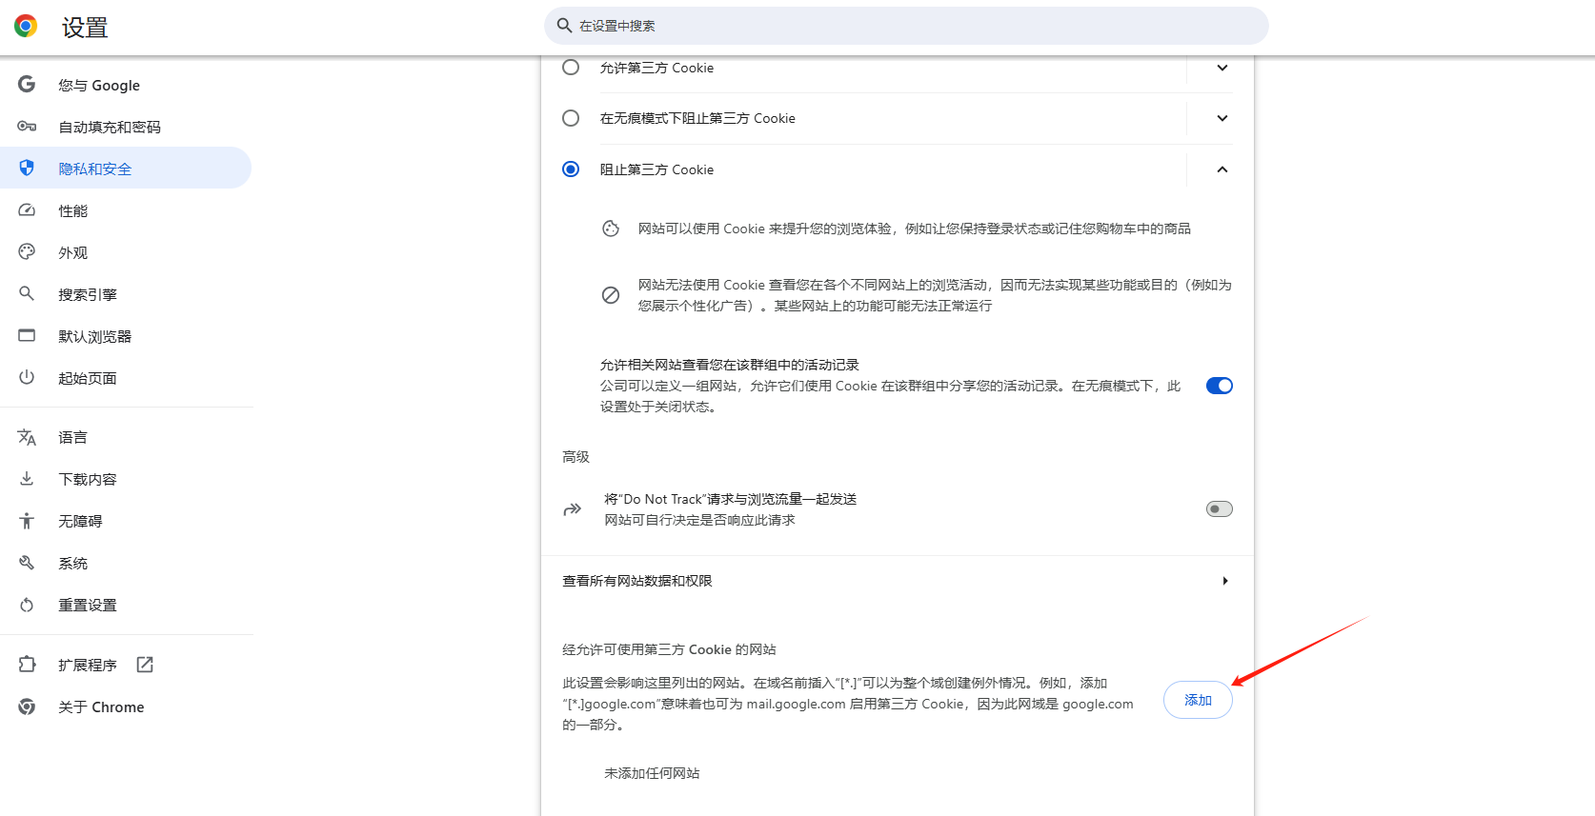Click the power icon for startup page
Screen dimensions: 1595x816
pyautogui.click(x=27, y=377)
